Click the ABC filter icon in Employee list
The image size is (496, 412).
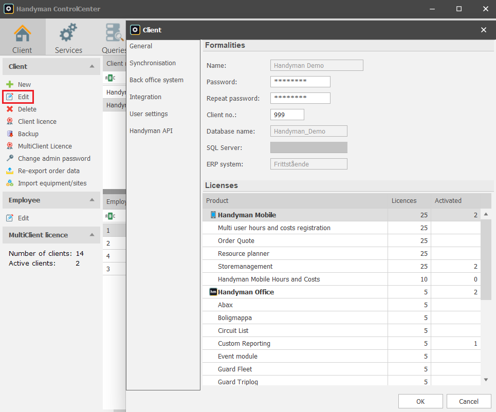click(x=110, y=216)
